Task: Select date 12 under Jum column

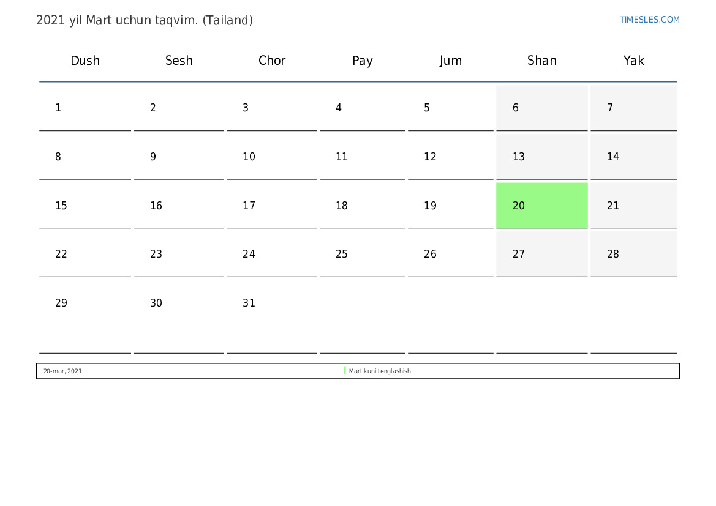Action: pos(430,157)
